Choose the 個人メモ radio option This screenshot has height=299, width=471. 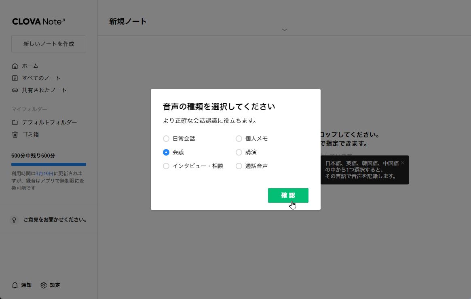(x=239, y=139)
